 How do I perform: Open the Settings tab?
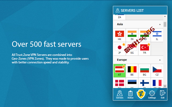[152, 94]
